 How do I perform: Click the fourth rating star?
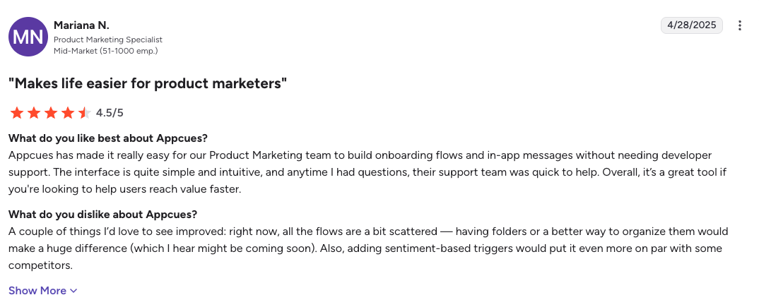coord(67,113)
